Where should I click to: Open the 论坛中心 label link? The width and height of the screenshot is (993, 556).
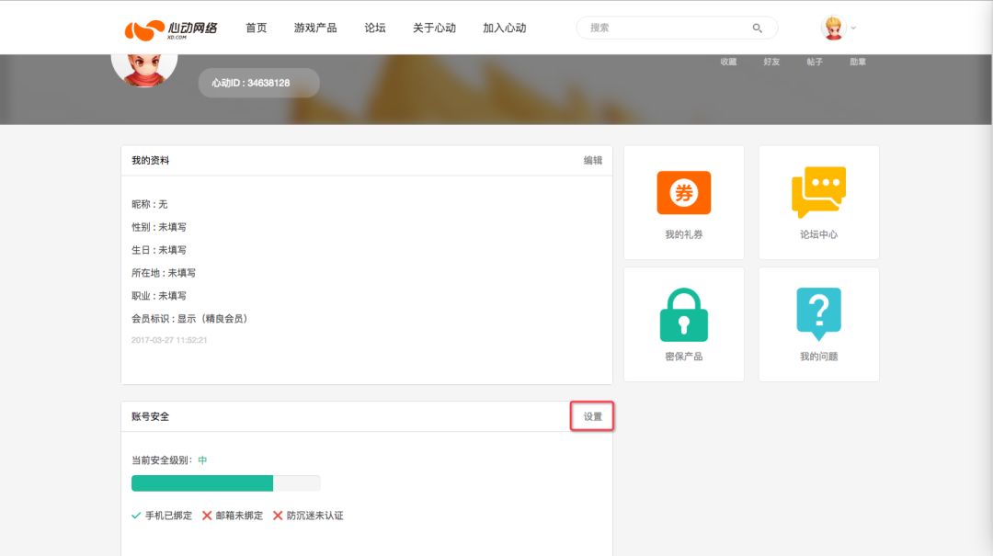tap(819, 234)
